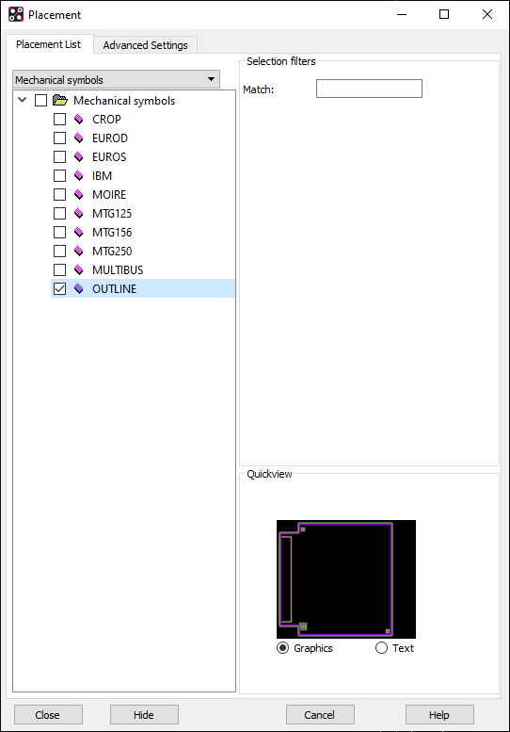The image size is (510, 732).
Task: Click the Cancel button
Action: 320,715
